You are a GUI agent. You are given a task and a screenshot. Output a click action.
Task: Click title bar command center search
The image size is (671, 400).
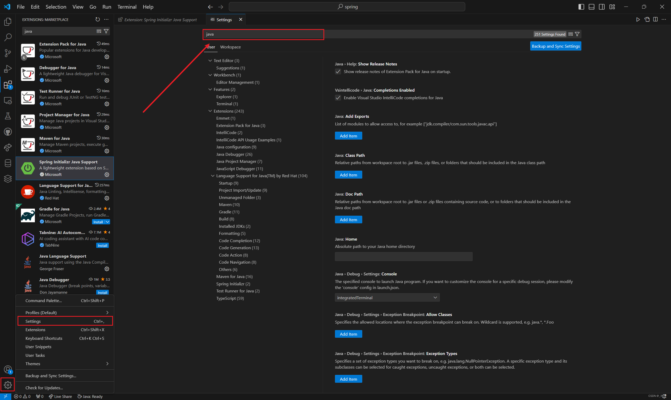[x=347, y=7]
